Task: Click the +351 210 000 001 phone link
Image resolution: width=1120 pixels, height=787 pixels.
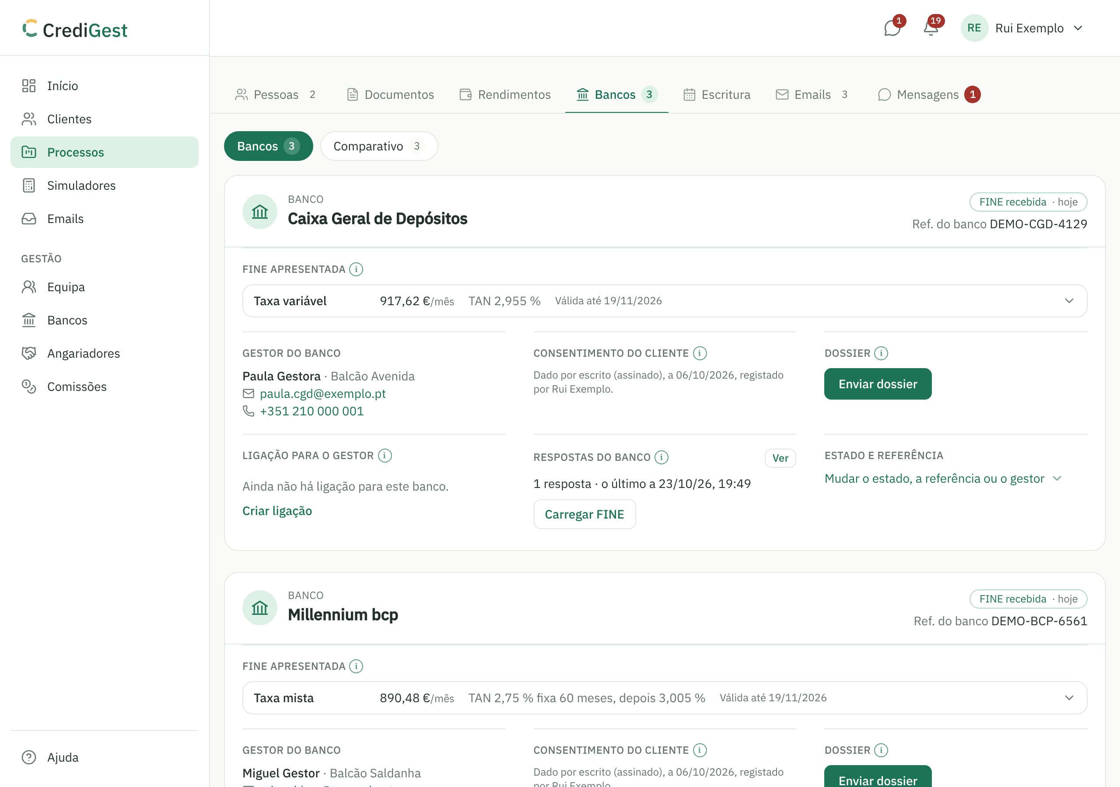Action: click(311, 411)
